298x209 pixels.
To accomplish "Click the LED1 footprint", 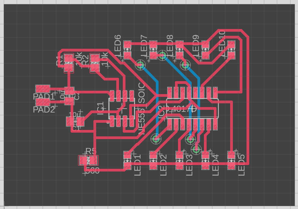I will point(127,161).
